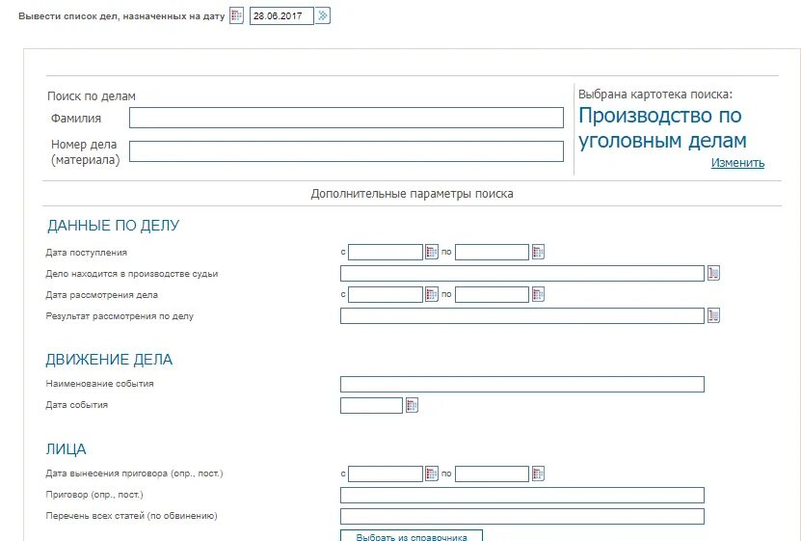
Task: Open calendar for Дата поступления end date
Action: coord(538,252)
